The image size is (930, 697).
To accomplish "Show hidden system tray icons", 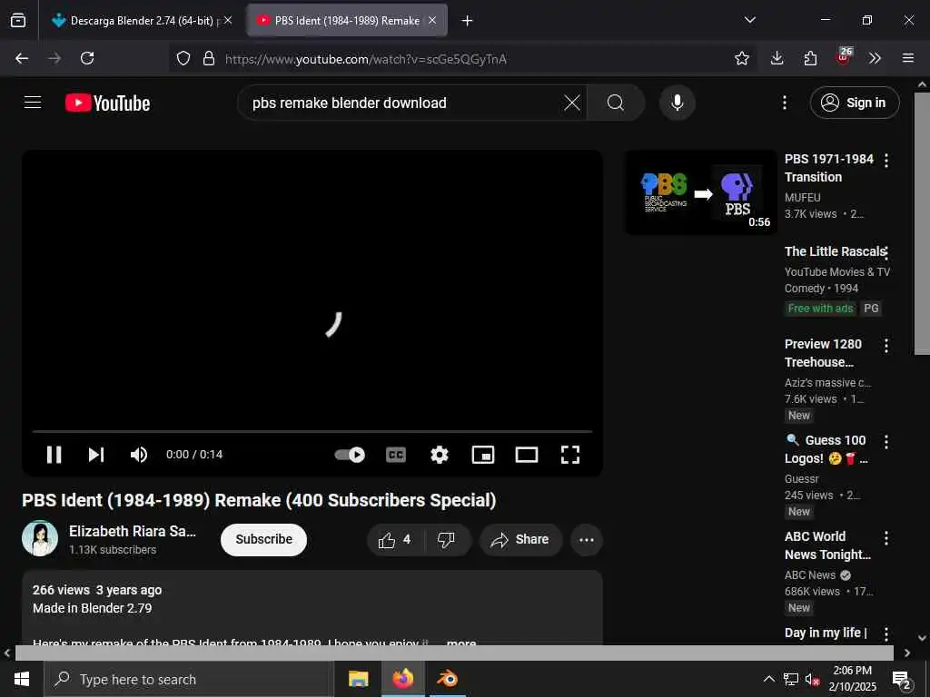I will pos(768,679).
